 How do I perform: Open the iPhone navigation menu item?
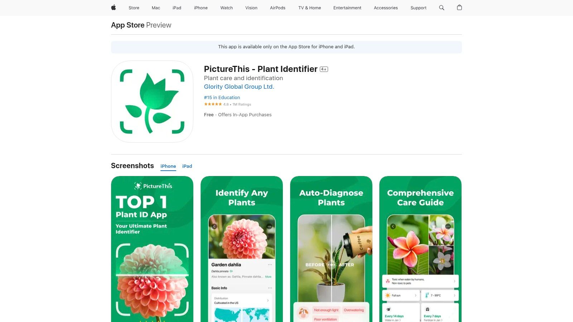pyautogui.click(x=201, y=8)
